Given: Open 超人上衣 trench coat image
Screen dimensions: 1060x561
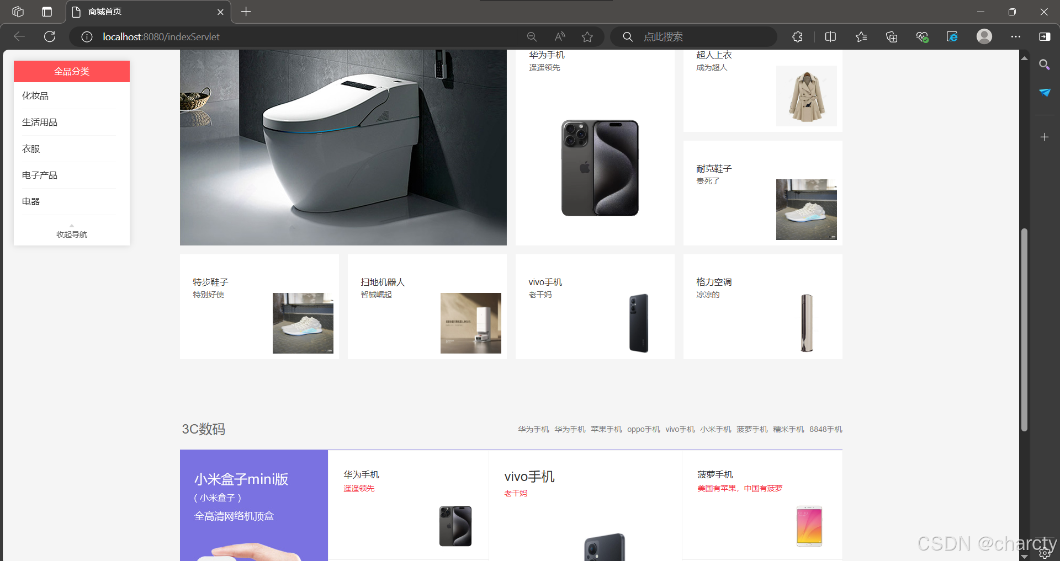Looking at the screenshot, I should point(807,96).
